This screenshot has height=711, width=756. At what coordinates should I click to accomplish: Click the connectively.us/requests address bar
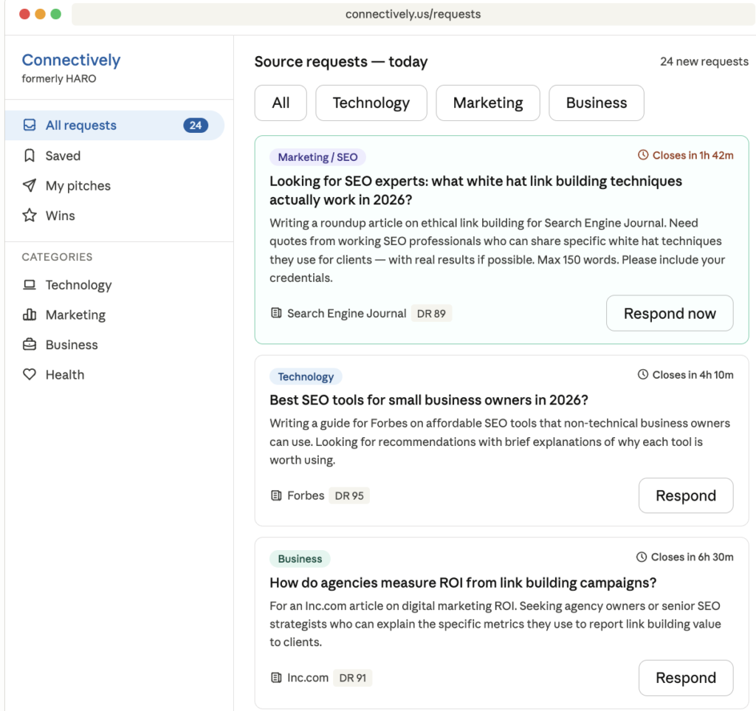coord(413,14)
